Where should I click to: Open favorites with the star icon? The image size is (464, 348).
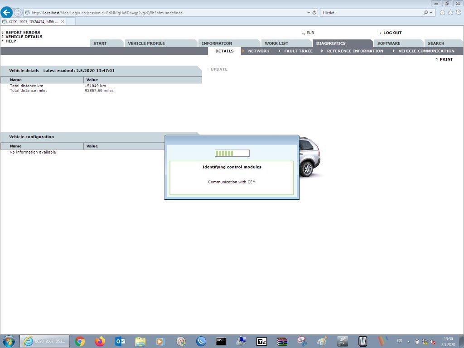[x=450, y=13]
